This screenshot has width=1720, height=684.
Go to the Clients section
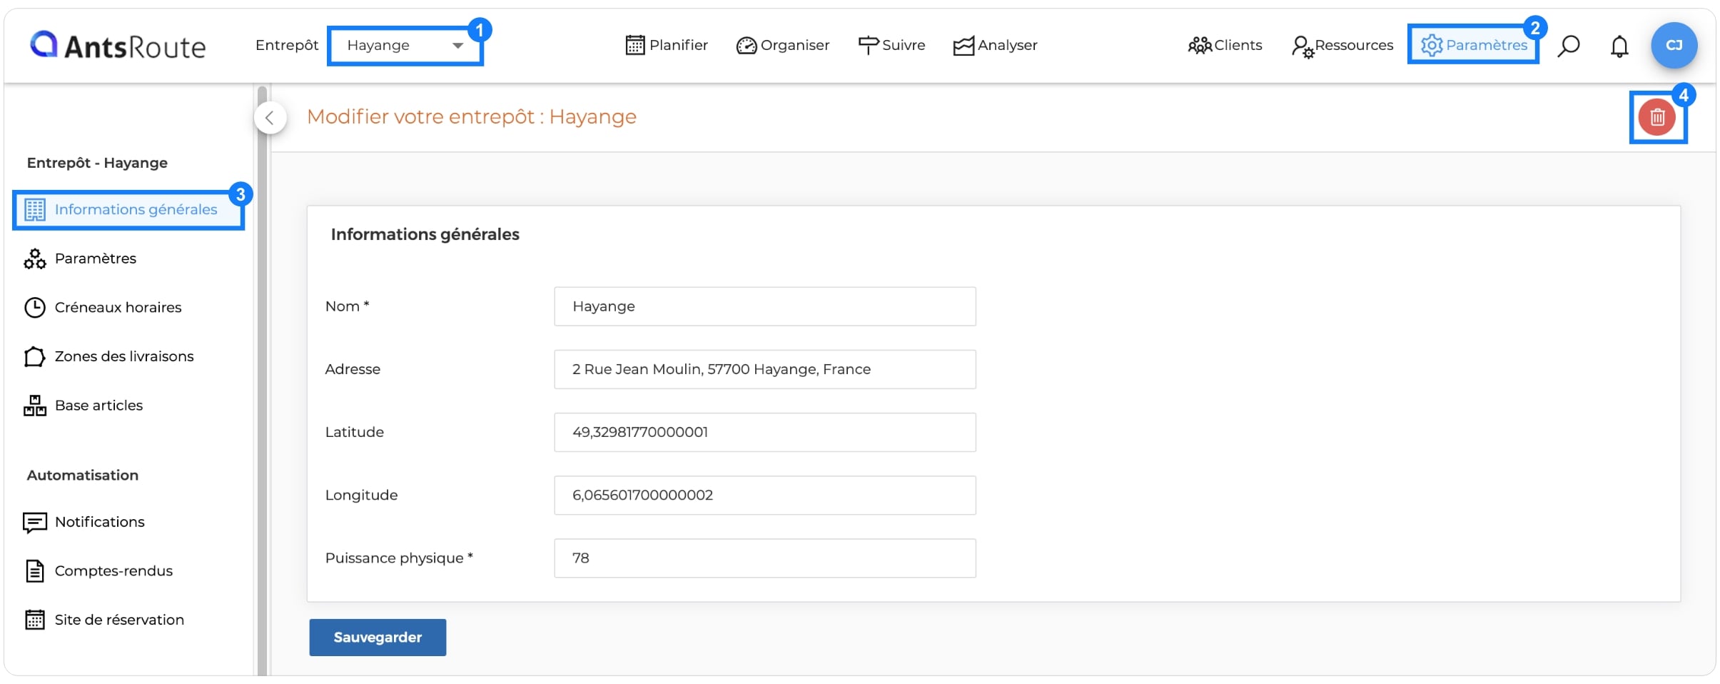(1225, 45)
